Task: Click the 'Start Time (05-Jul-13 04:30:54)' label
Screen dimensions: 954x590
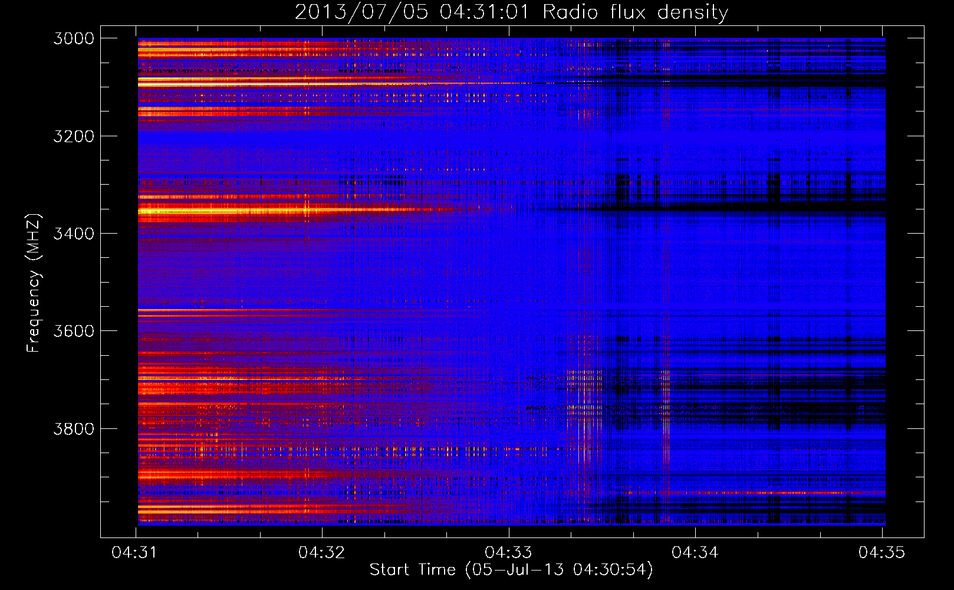Action: 511,570
